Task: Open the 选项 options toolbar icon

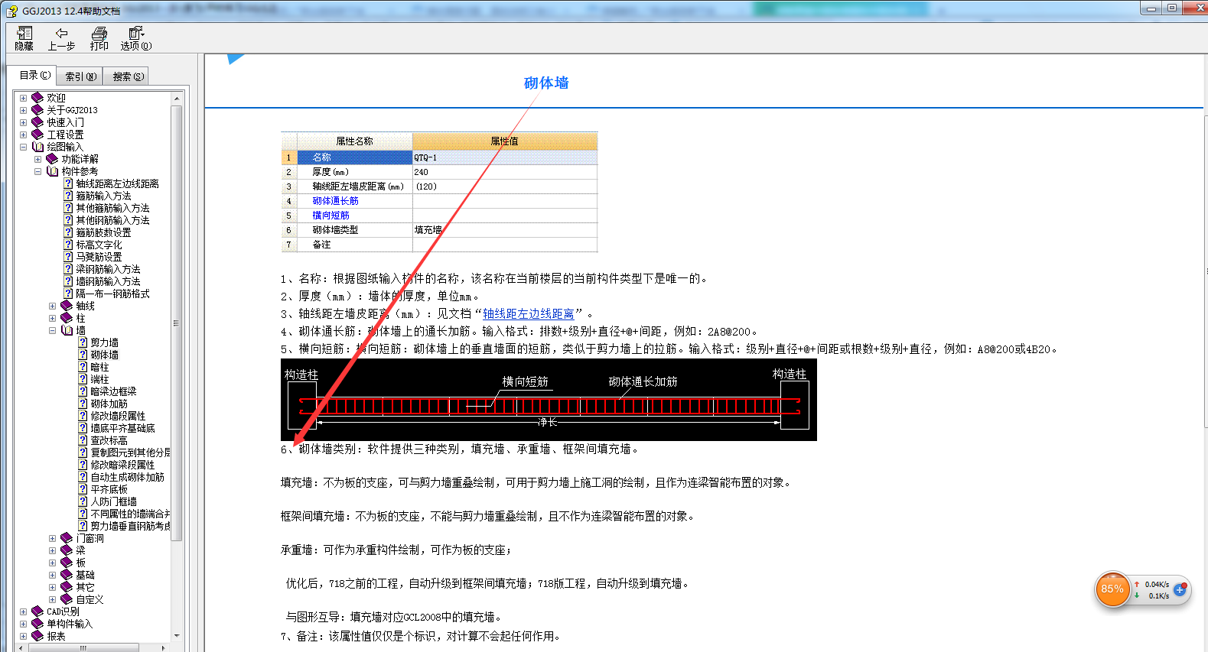Action: [x=136, y=38]
